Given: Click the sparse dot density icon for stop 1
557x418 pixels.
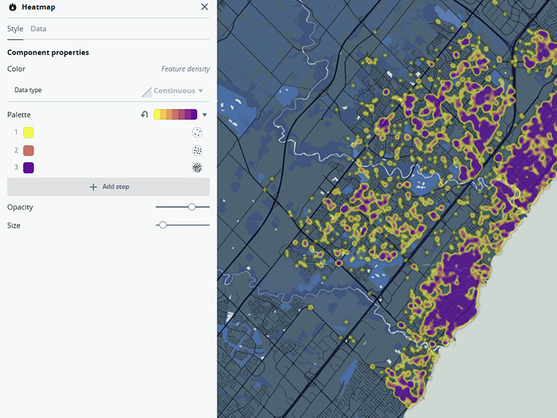Looking at the screenshot, I should (196, 132).
